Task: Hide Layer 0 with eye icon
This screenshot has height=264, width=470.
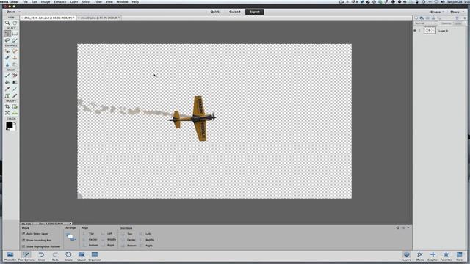Action: point(415,31)
